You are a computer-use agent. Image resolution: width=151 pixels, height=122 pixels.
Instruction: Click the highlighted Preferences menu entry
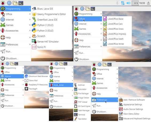[105, 100]
